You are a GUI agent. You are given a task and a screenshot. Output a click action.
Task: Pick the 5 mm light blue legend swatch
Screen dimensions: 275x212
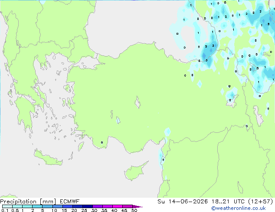tap(47, 206)
